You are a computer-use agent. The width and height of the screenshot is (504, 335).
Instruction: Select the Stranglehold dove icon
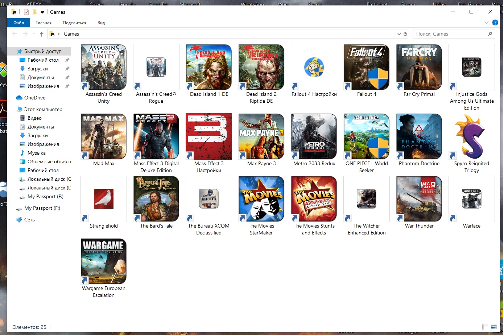104,199
